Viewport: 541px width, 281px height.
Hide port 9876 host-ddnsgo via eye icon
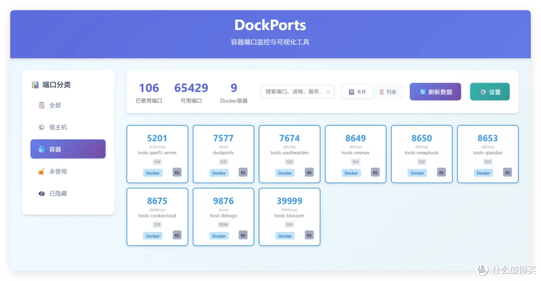click(x=243, y=235)
